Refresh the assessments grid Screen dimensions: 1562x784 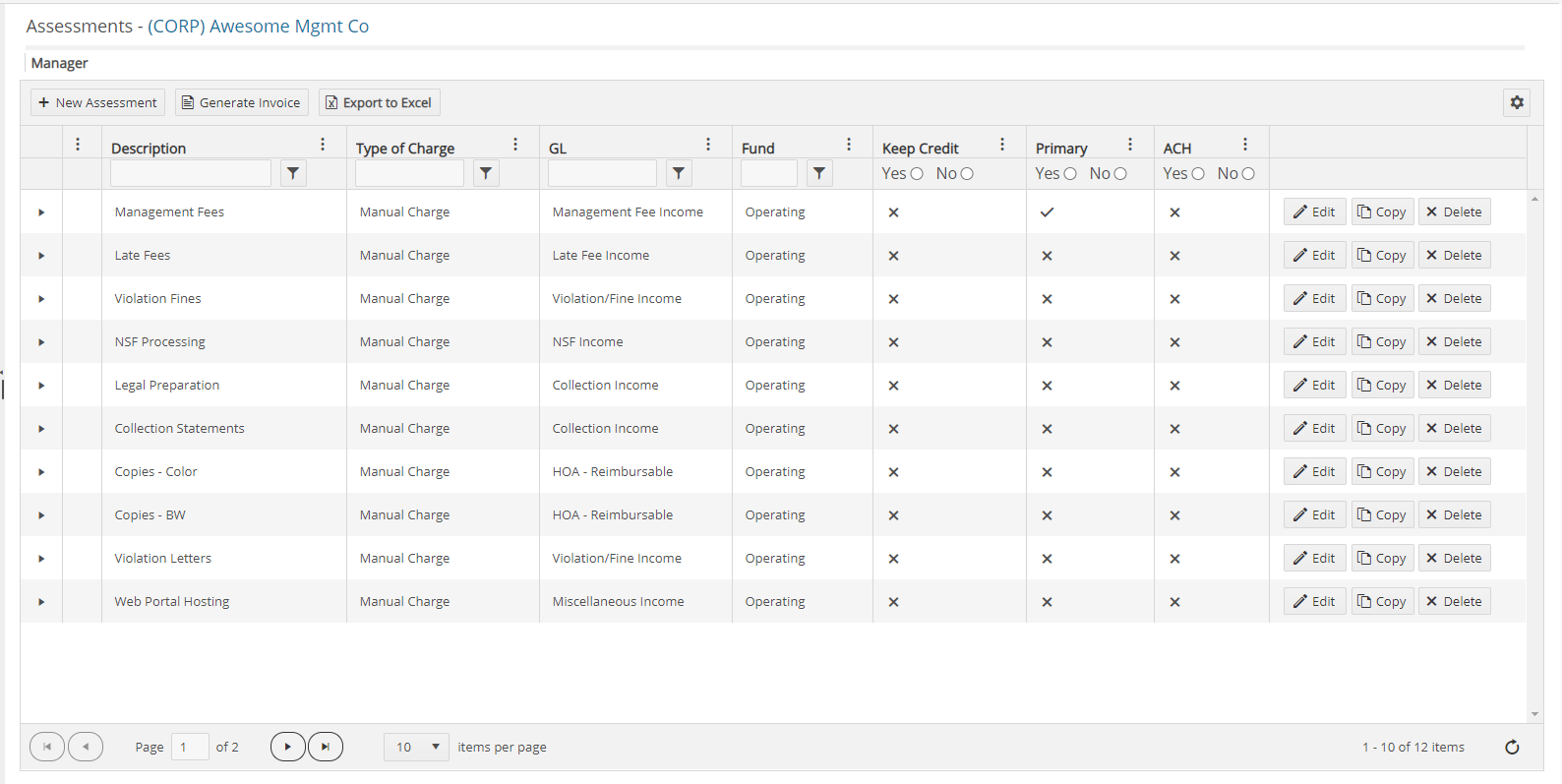click(1512, 748)
